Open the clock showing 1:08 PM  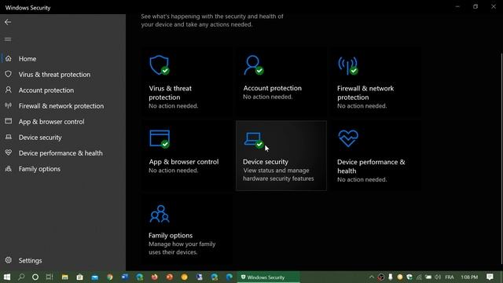point(469,277)
